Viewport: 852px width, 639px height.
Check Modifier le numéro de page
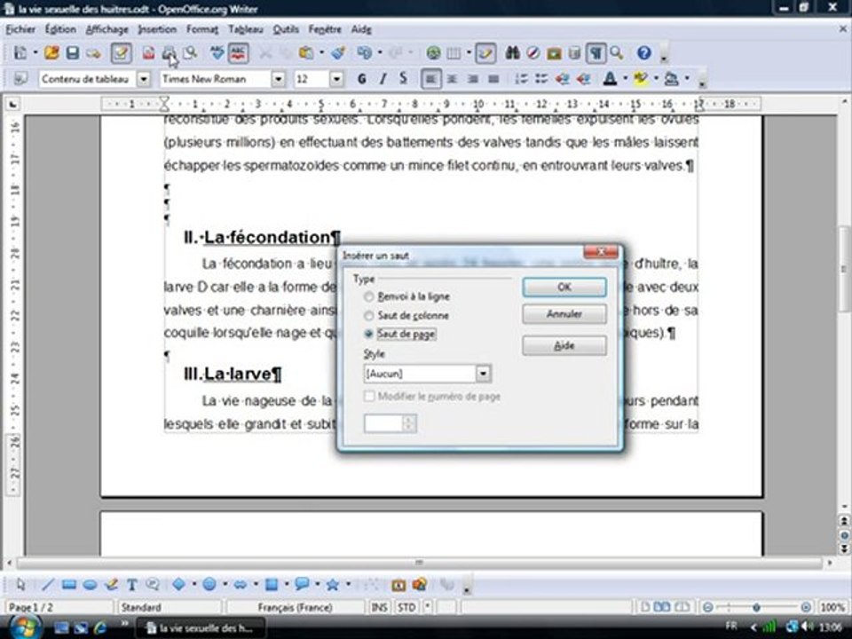pyautogui.click(x=369, y=397)
